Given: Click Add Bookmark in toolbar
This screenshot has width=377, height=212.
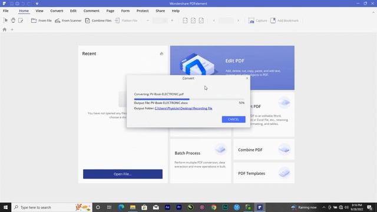Looking at the screenshot, I should [x=285, y=21].
